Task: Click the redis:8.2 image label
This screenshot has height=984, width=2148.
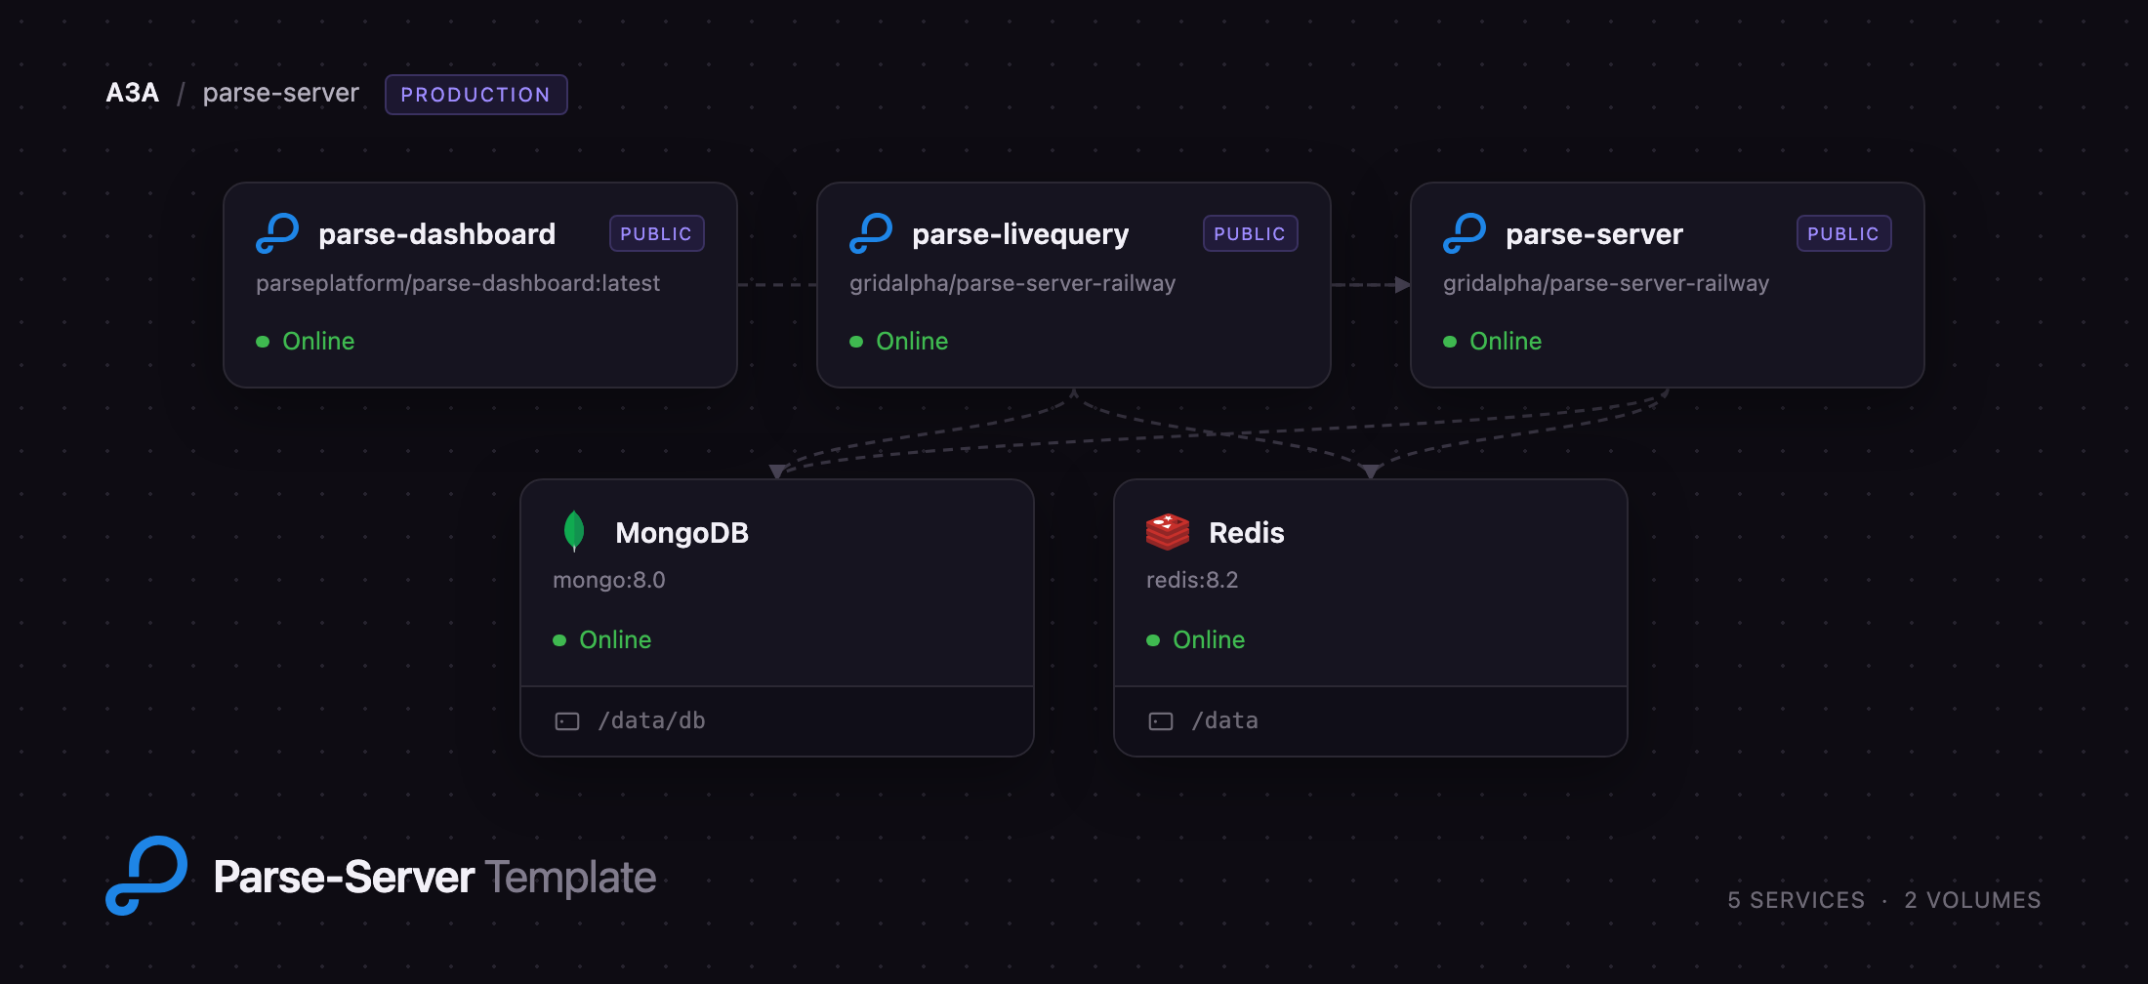Action: 1192,581
